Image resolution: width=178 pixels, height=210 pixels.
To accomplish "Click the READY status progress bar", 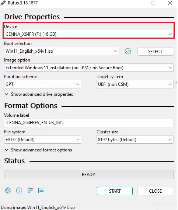I will [x=89, y=175].
